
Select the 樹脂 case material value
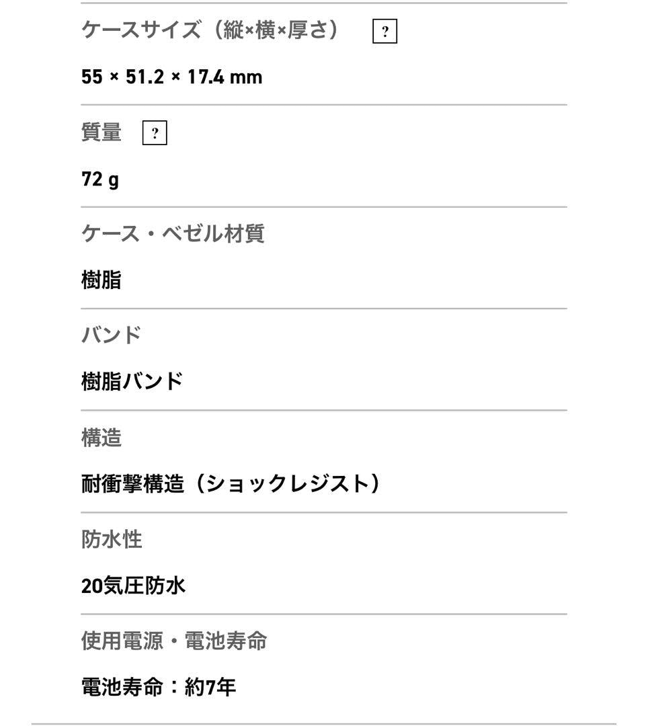click(x=102, y=280)
